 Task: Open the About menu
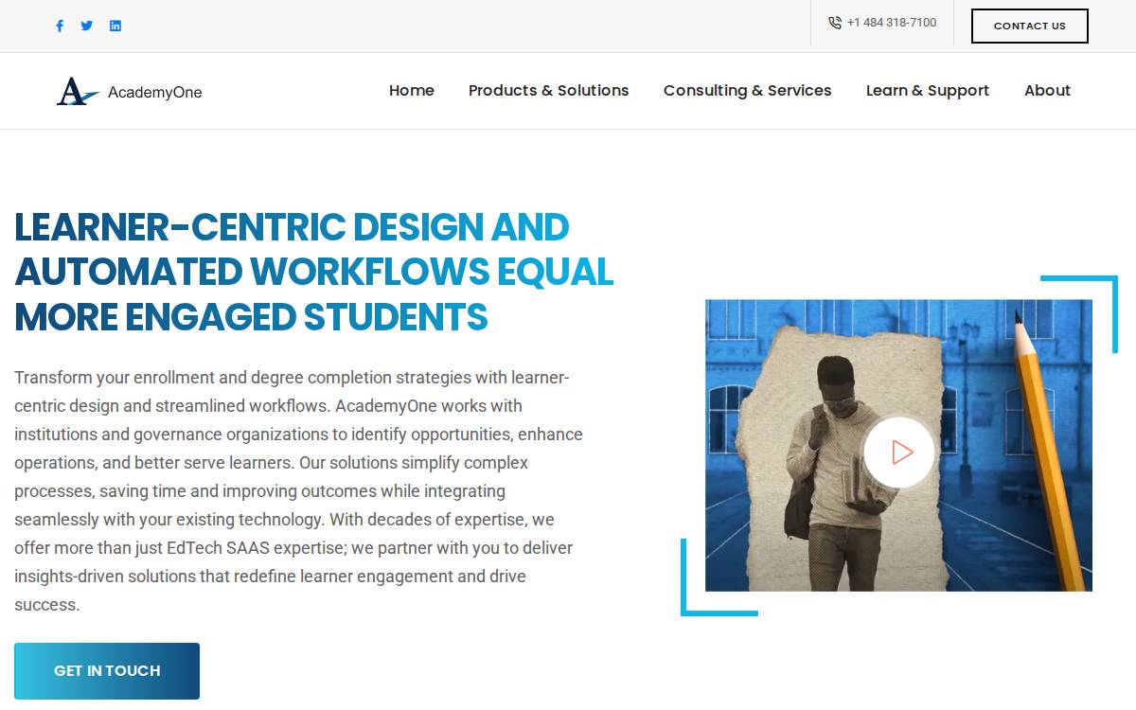pos(1048,91)
